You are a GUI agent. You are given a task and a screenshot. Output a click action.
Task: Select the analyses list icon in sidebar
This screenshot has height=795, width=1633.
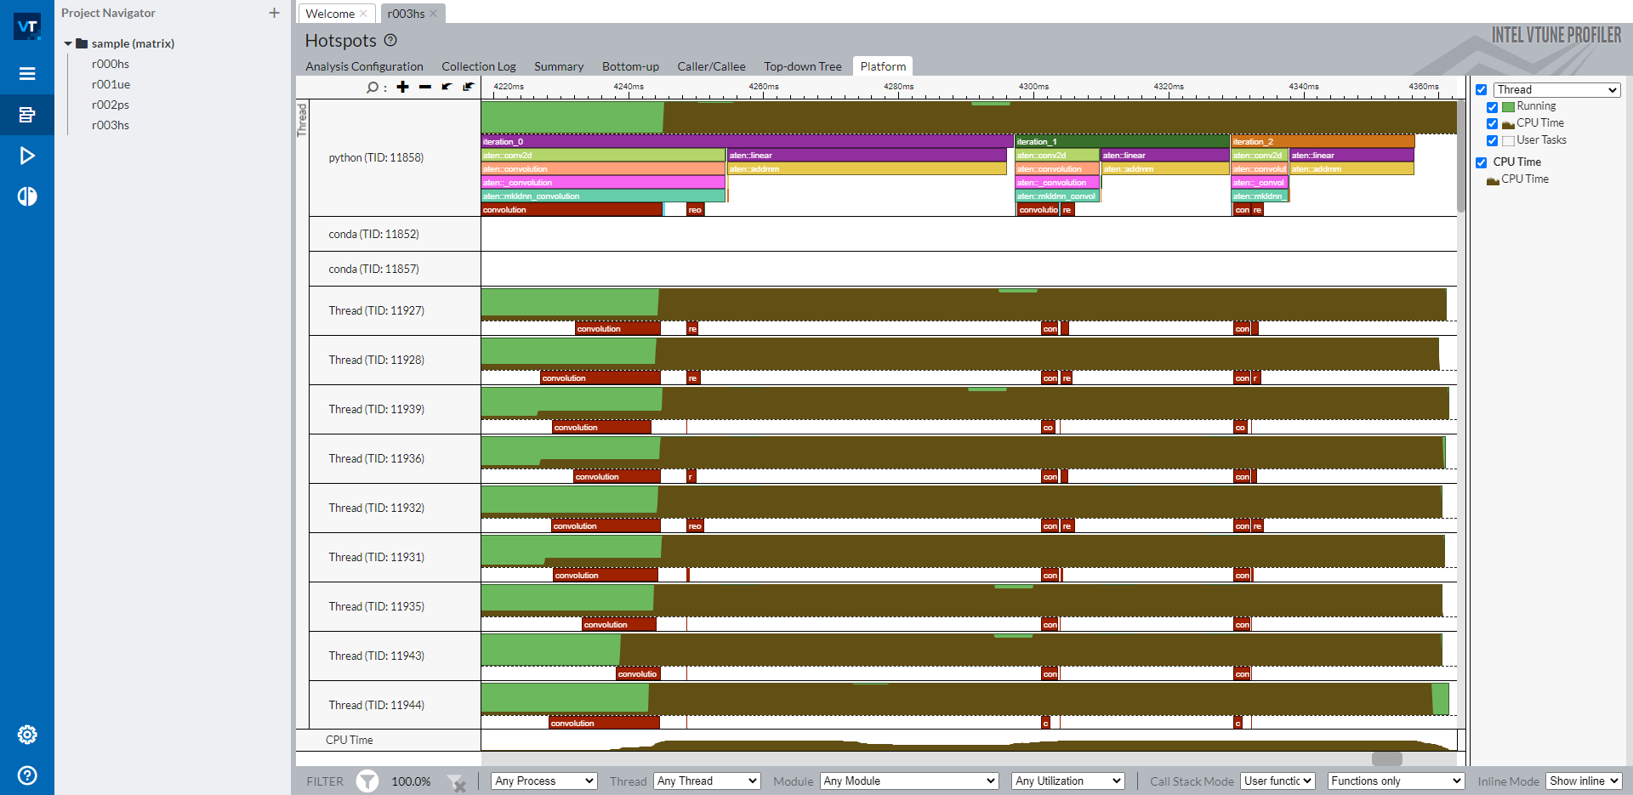click(27, 115)
